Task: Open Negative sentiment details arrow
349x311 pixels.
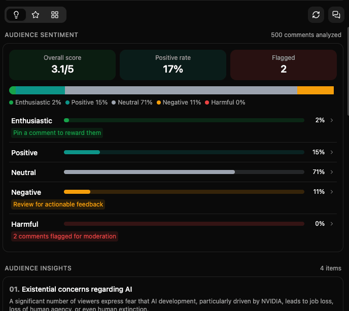Action: pyautogui.click(x=332, y=192)
